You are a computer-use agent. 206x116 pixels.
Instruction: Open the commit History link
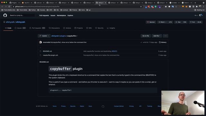click(x=163, y=42)
